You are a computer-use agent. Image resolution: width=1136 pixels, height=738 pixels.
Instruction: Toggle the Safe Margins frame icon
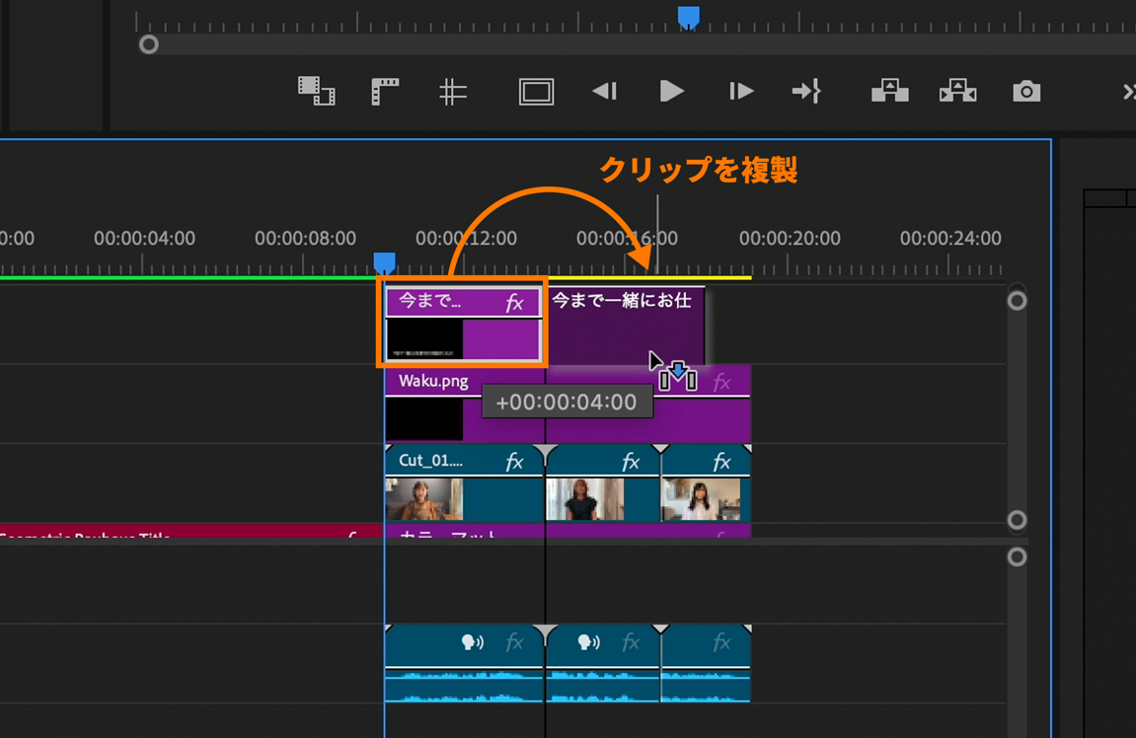536,92
